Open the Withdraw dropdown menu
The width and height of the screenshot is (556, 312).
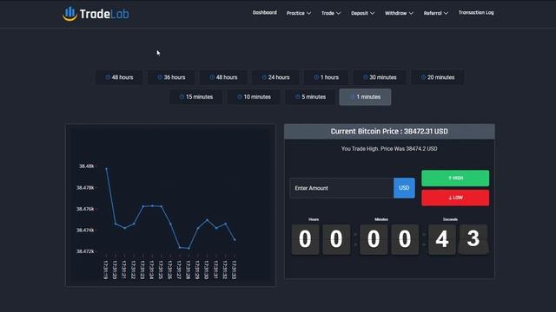point(399,13)
